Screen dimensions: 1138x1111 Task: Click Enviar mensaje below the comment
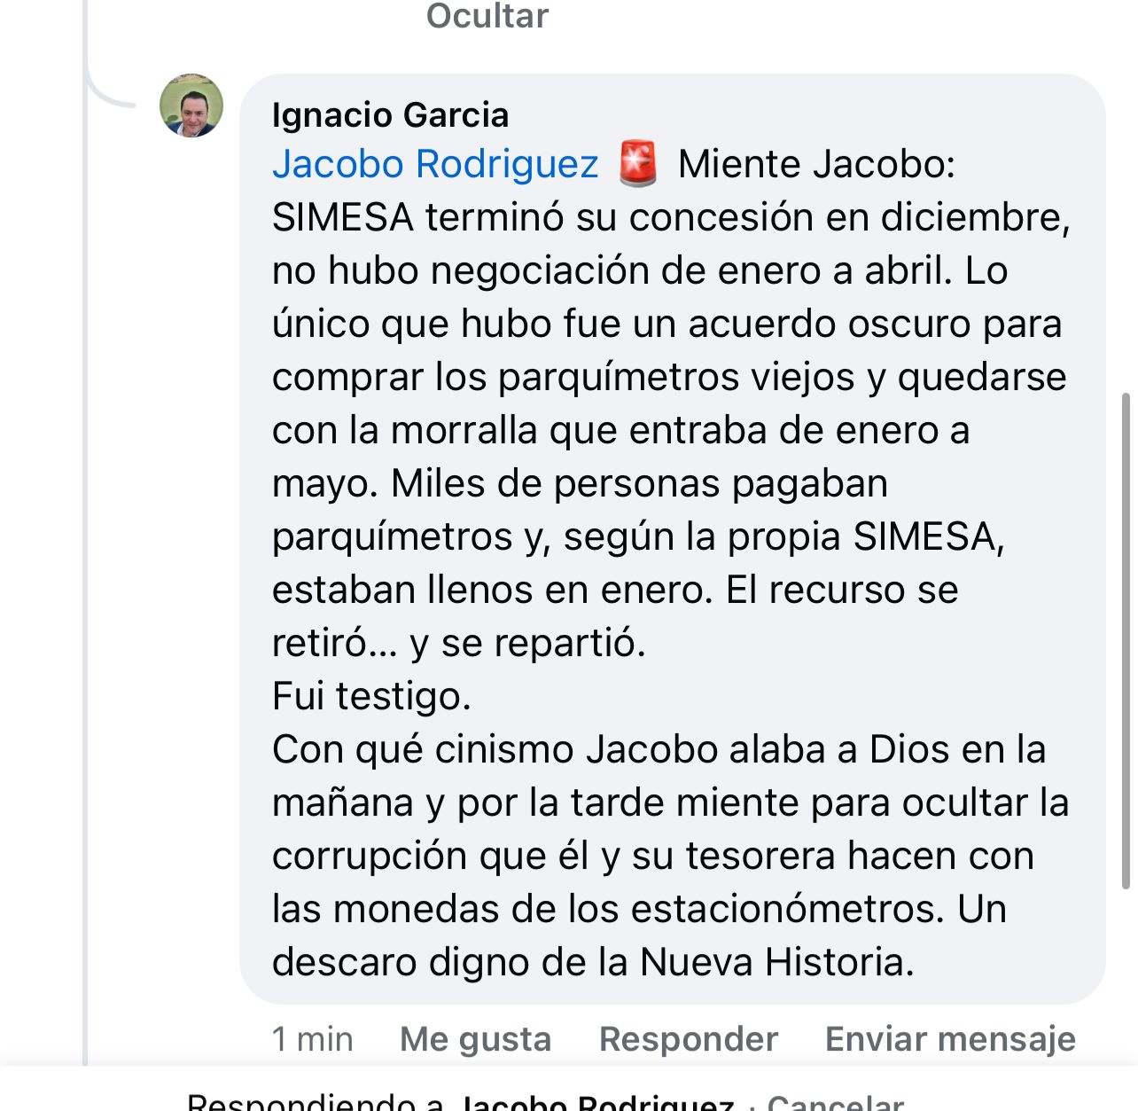(950, 1038)
